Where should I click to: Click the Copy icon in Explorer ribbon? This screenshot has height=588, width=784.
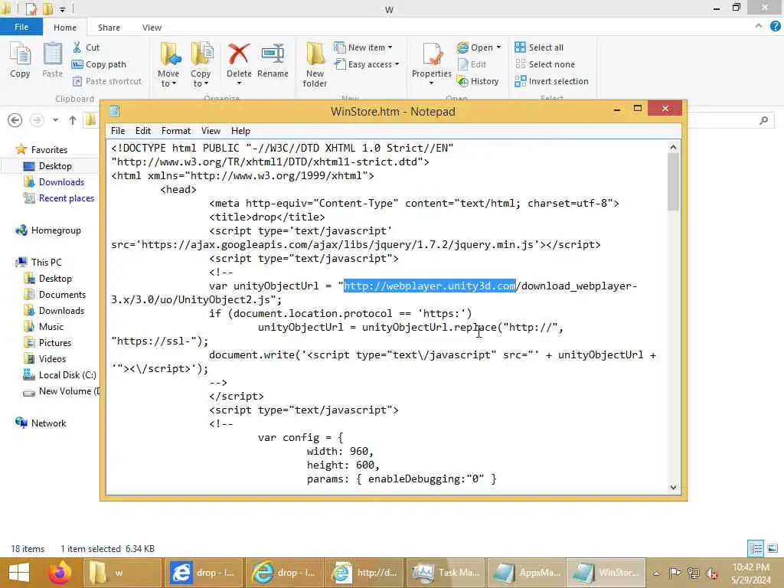[x=20, y=60]
